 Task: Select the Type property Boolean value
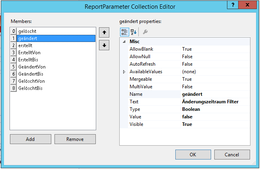215,109
